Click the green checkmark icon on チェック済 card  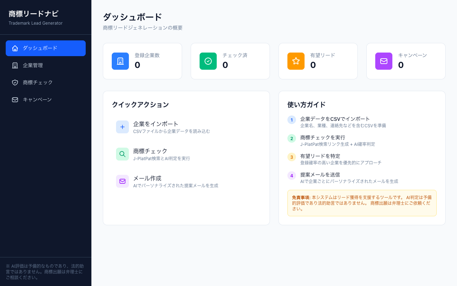point(208,61)
